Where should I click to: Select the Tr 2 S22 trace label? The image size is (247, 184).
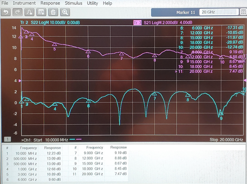pos(50,23)
